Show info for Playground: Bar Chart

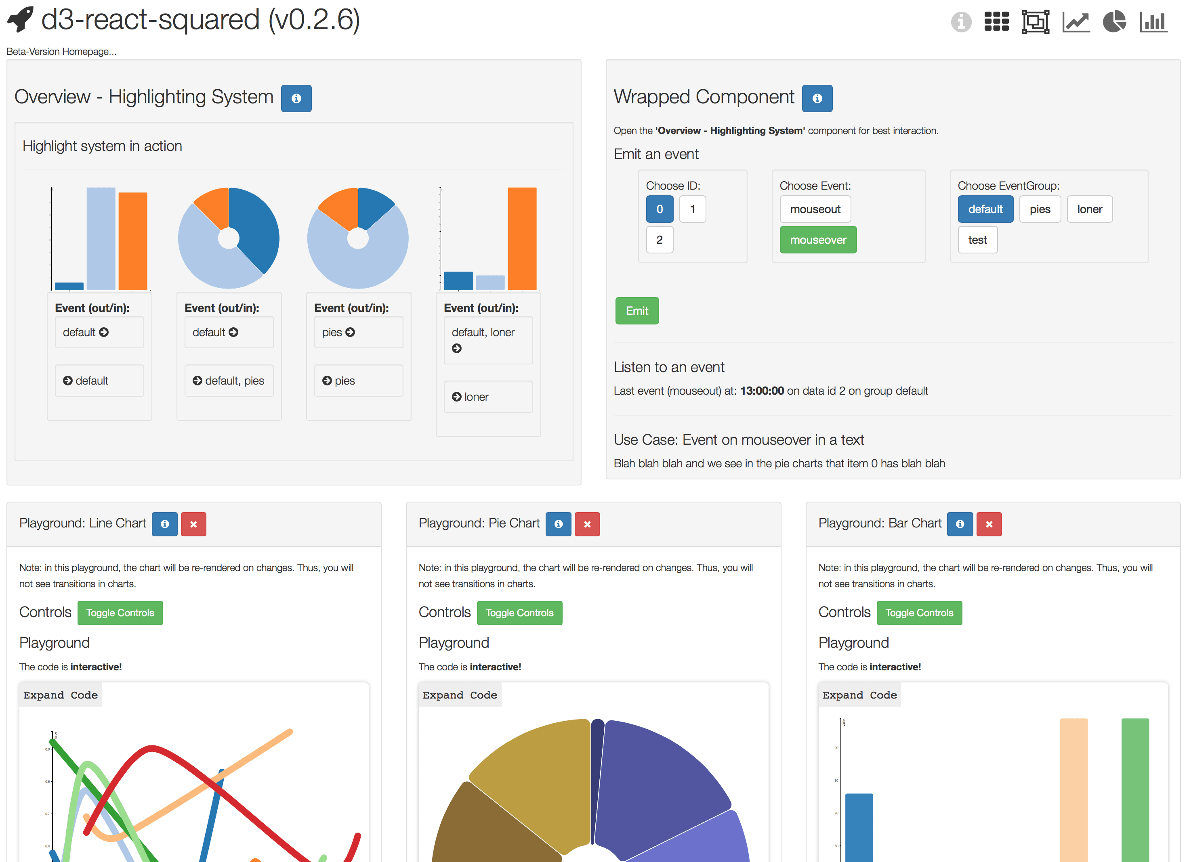pyautogui.click(x=960, y=524)
